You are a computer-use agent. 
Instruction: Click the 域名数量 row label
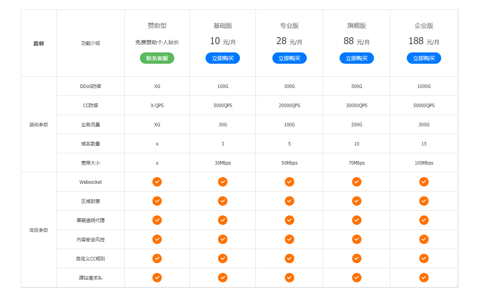(x=91, y=144)
